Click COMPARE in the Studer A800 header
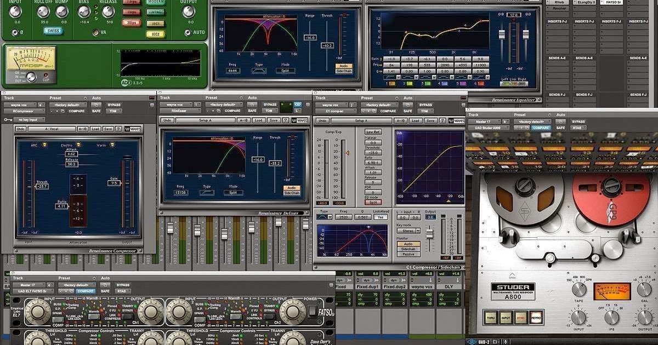The image size is (658, 345). [541, 128]
